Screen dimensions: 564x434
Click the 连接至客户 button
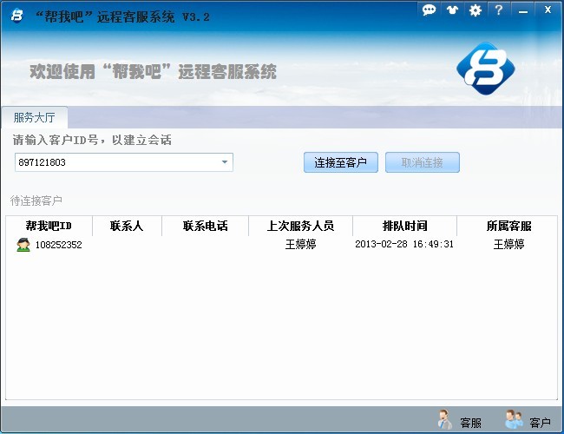(x=341, y=162)
